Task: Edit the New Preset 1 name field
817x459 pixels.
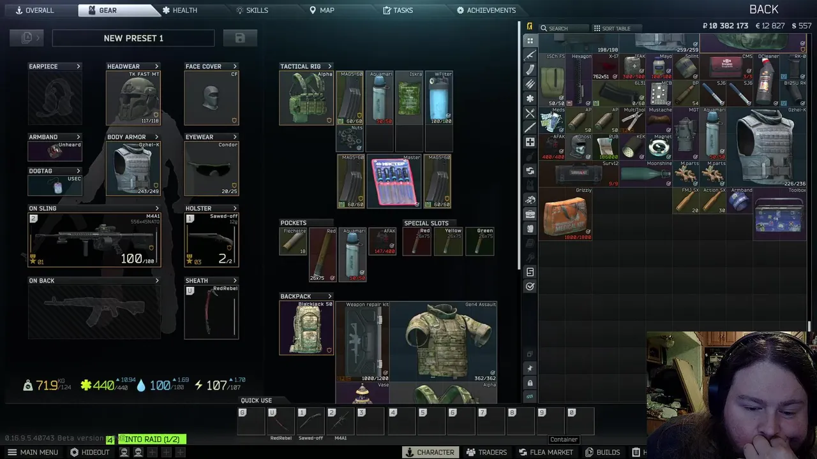Action: pos(134,38)
